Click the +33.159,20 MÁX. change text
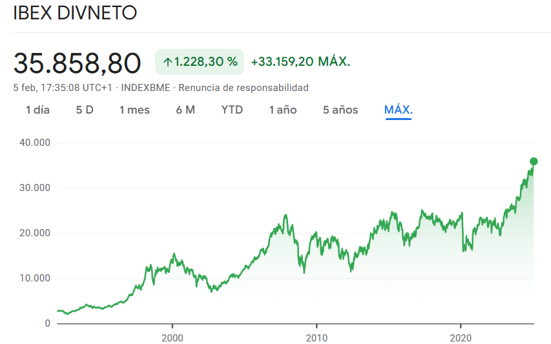The height and width of the screenshot is (344, 551). tap(300, 62)
